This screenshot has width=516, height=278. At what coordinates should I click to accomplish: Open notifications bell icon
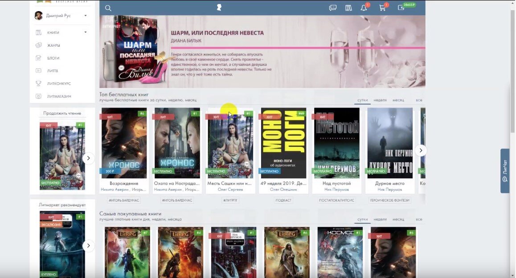[364, 8]
